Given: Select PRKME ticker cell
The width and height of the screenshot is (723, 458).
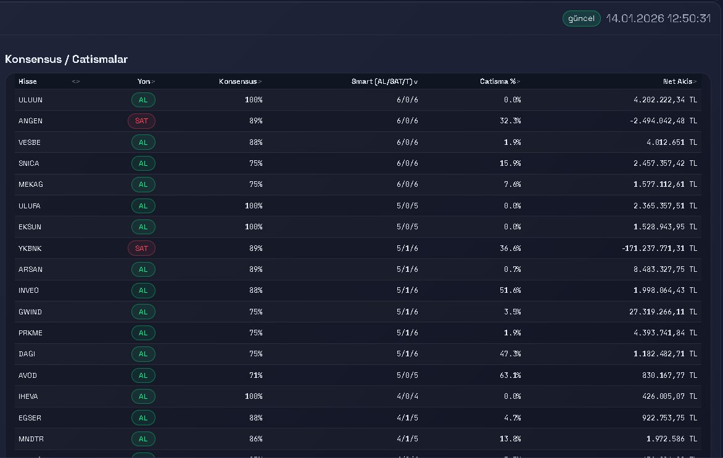Looking at the screenshot, I should tap(30, 333).
